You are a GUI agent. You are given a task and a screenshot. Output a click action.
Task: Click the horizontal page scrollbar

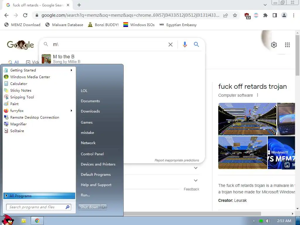click(x=192, y=214)
